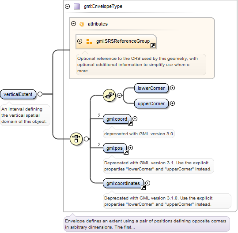Expand the gml:SRSReferenceGroup node

pos(79,41)
